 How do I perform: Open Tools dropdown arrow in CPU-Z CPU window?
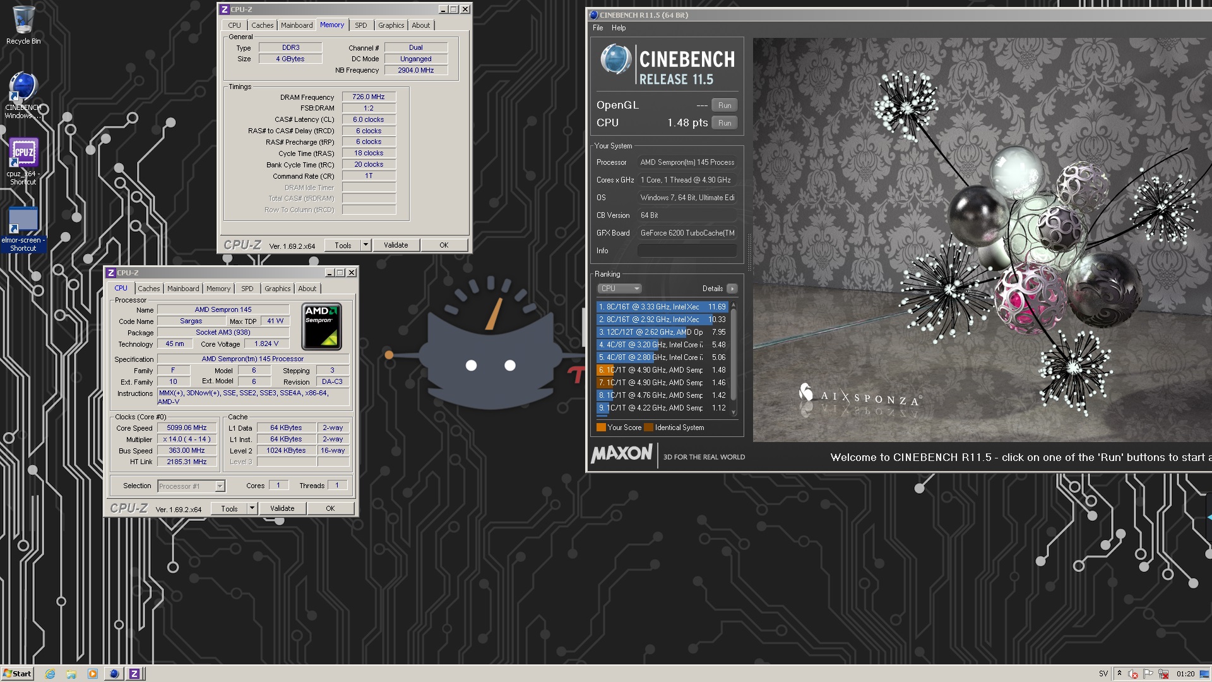point(252,508)
